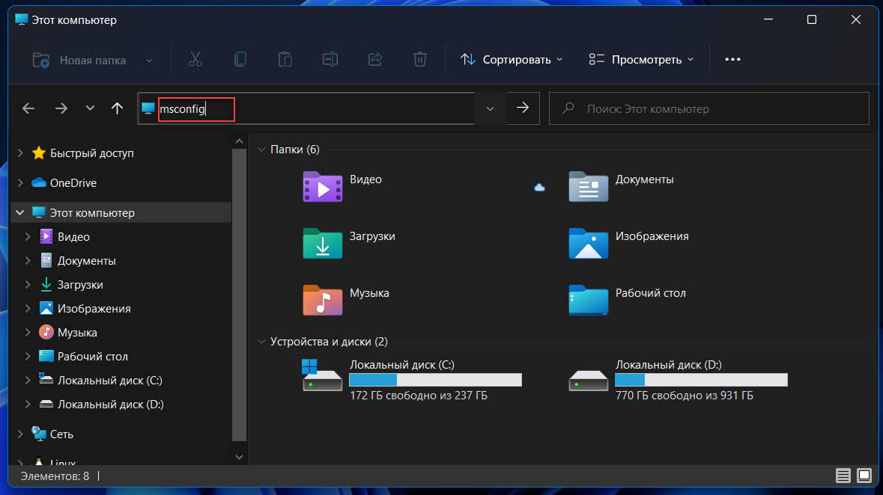Select the Музыка folder icon in main pane
This screenshot has height=495, width=883.
point(323,301)
